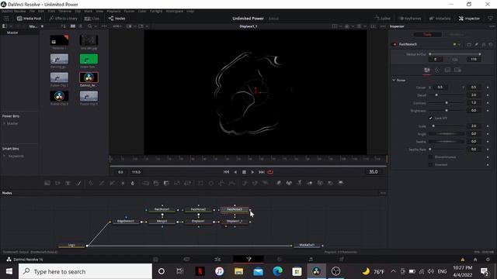Open the Fusion menu
The height and width of the screenshot is (279, 497).
[129, 11]
